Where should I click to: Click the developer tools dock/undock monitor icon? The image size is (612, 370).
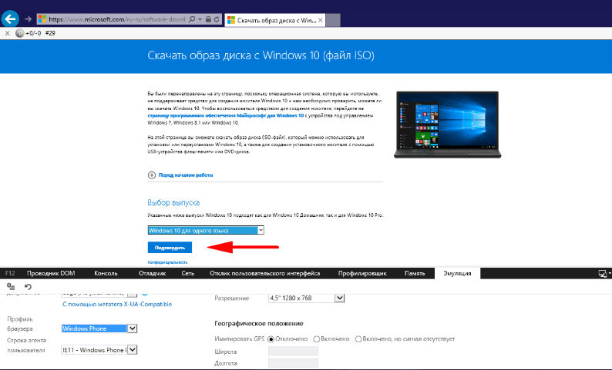(603, 273)
